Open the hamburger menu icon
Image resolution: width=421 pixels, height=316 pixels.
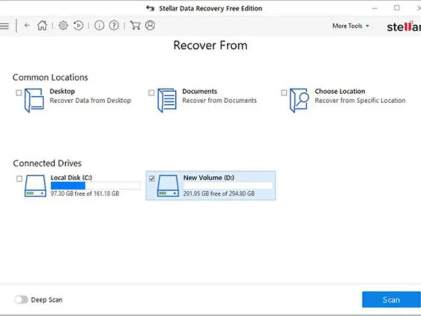coord(4,26)
